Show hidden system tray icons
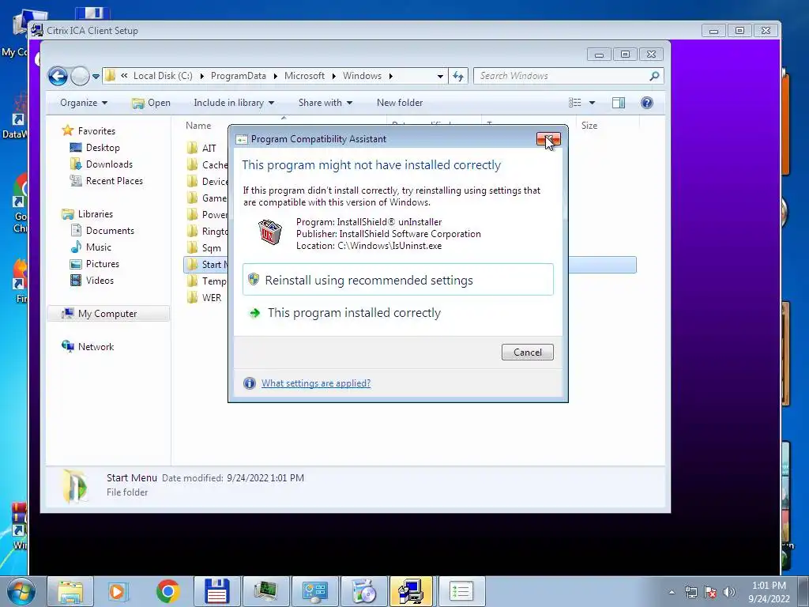Viewport: 809px width, 607px height. click(672, 592)
